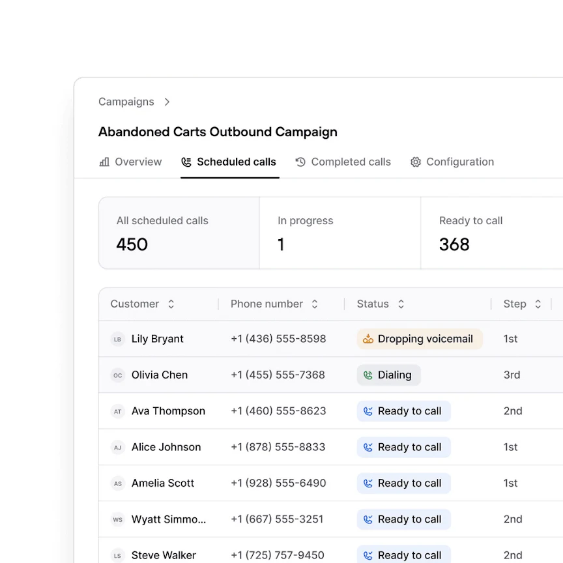
Task: Click the 3rd step value for Olivia Chen
Action: (x=512, y=375)
